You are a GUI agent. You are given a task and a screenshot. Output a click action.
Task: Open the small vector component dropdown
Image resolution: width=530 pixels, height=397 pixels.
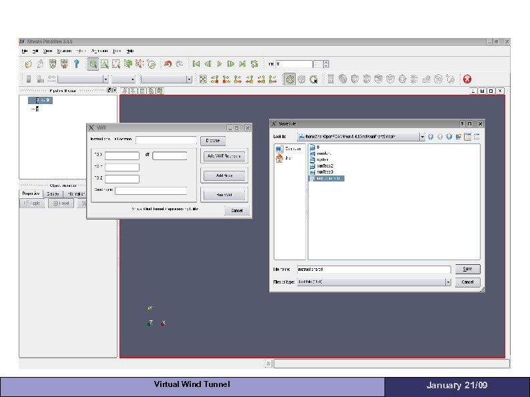click(x=123, y=79)
